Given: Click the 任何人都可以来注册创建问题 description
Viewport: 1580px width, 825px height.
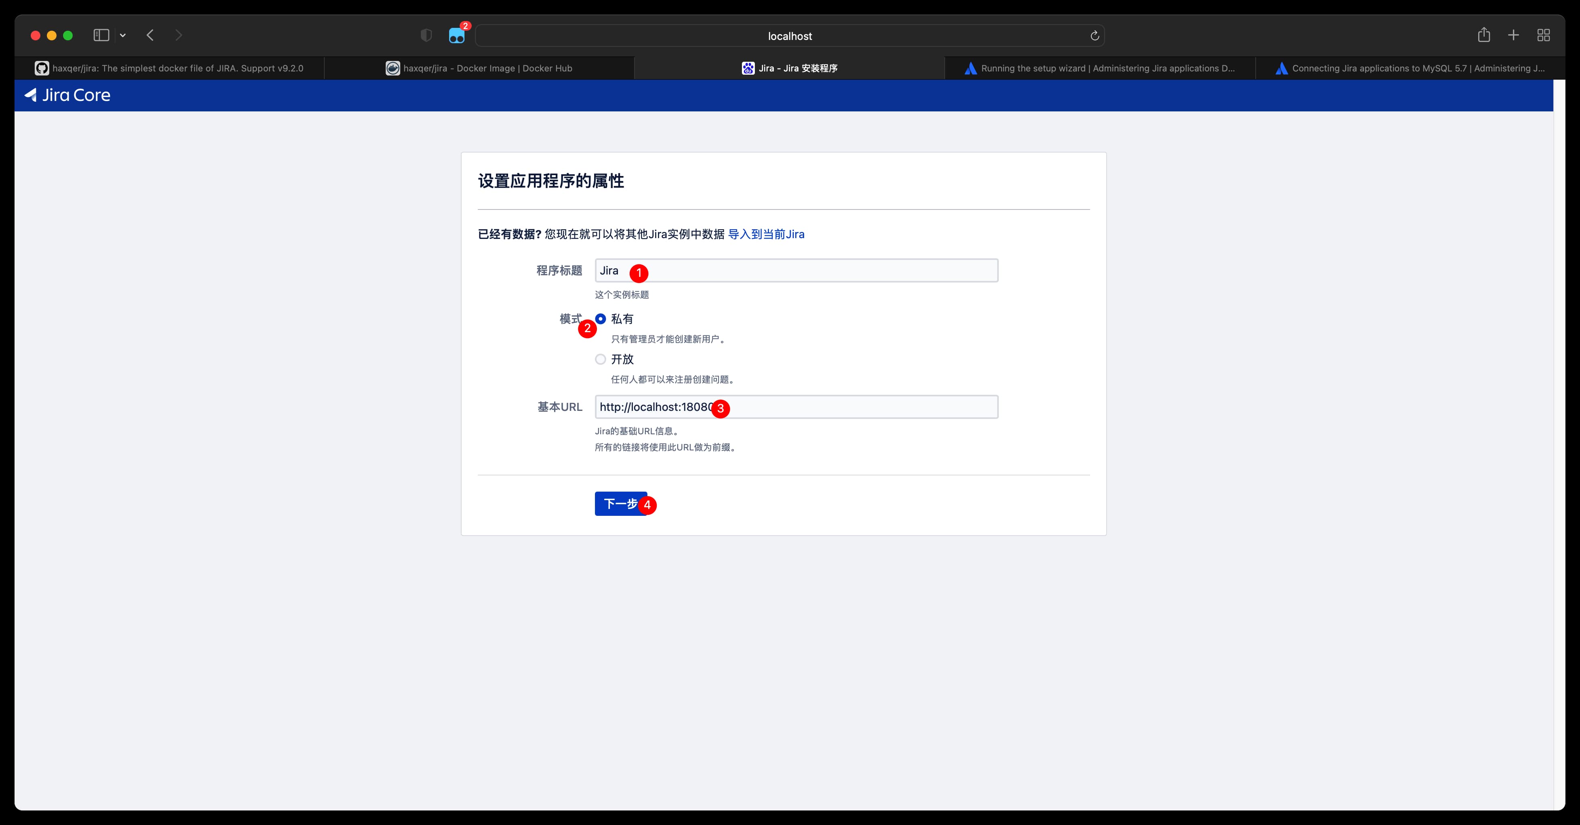Looking at the screenshot, I should point(674,379).
